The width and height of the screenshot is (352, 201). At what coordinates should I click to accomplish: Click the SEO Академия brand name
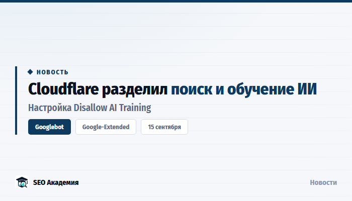pos(56,182)
